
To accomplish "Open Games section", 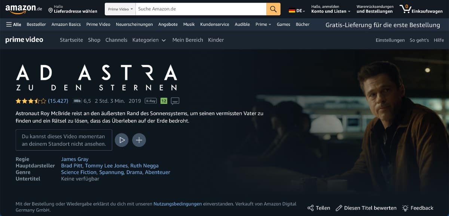I will [x=283, y=24].
